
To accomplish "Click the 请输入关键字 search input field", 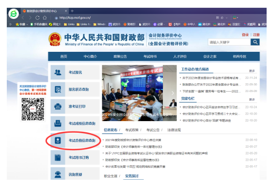I will (229, 42).
